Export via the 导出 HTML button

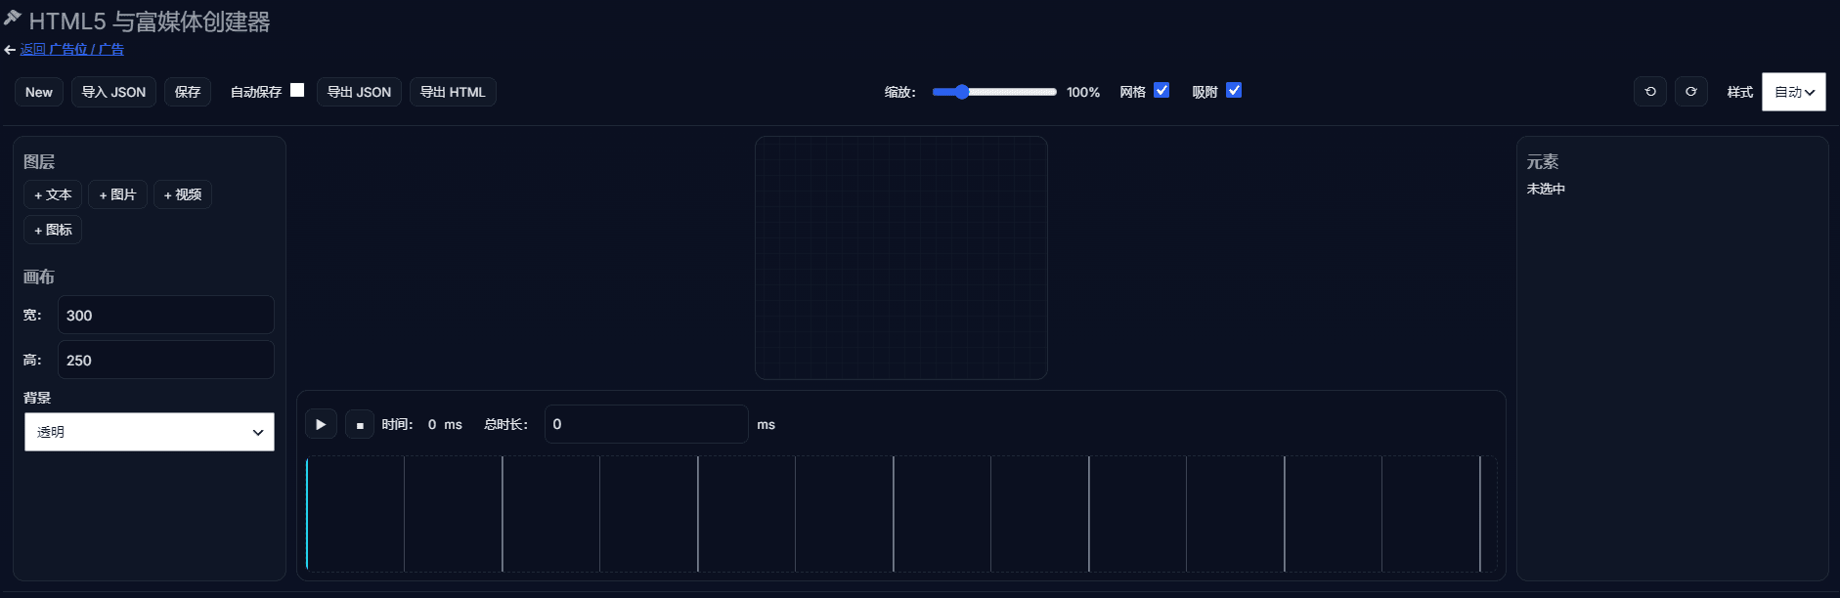pos(453,92)
